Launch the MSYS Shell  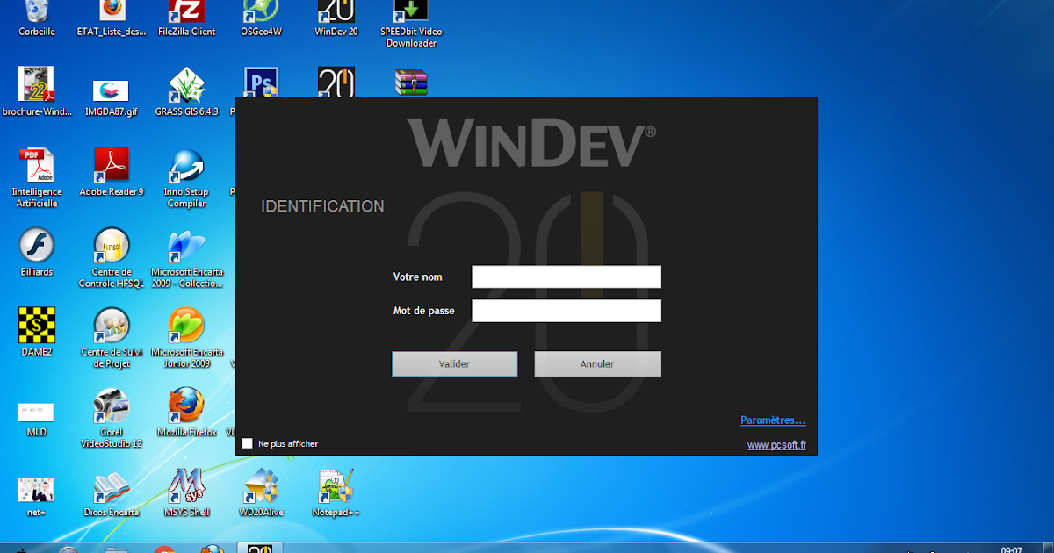point(186,487)
